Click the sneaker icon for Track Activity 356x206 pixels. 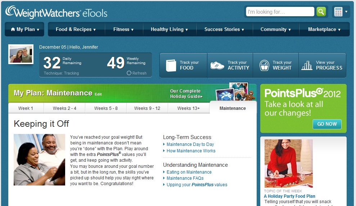point(217,66)
